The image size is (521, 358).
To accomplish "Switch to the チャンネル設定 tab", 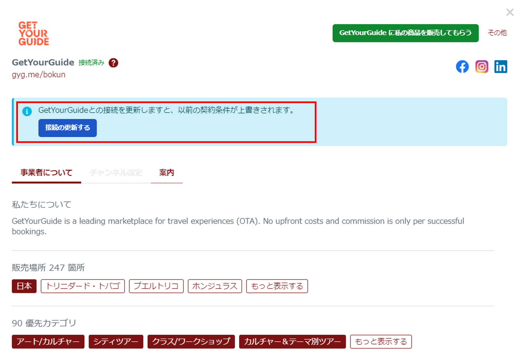I will (x=116, y=172).
